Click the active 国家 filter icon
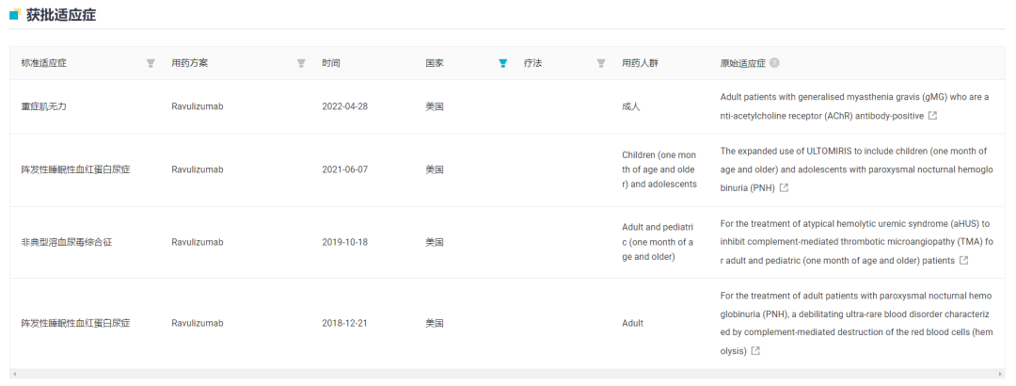Viewport: 1016px width, 386px height. [x=502, y=63]
